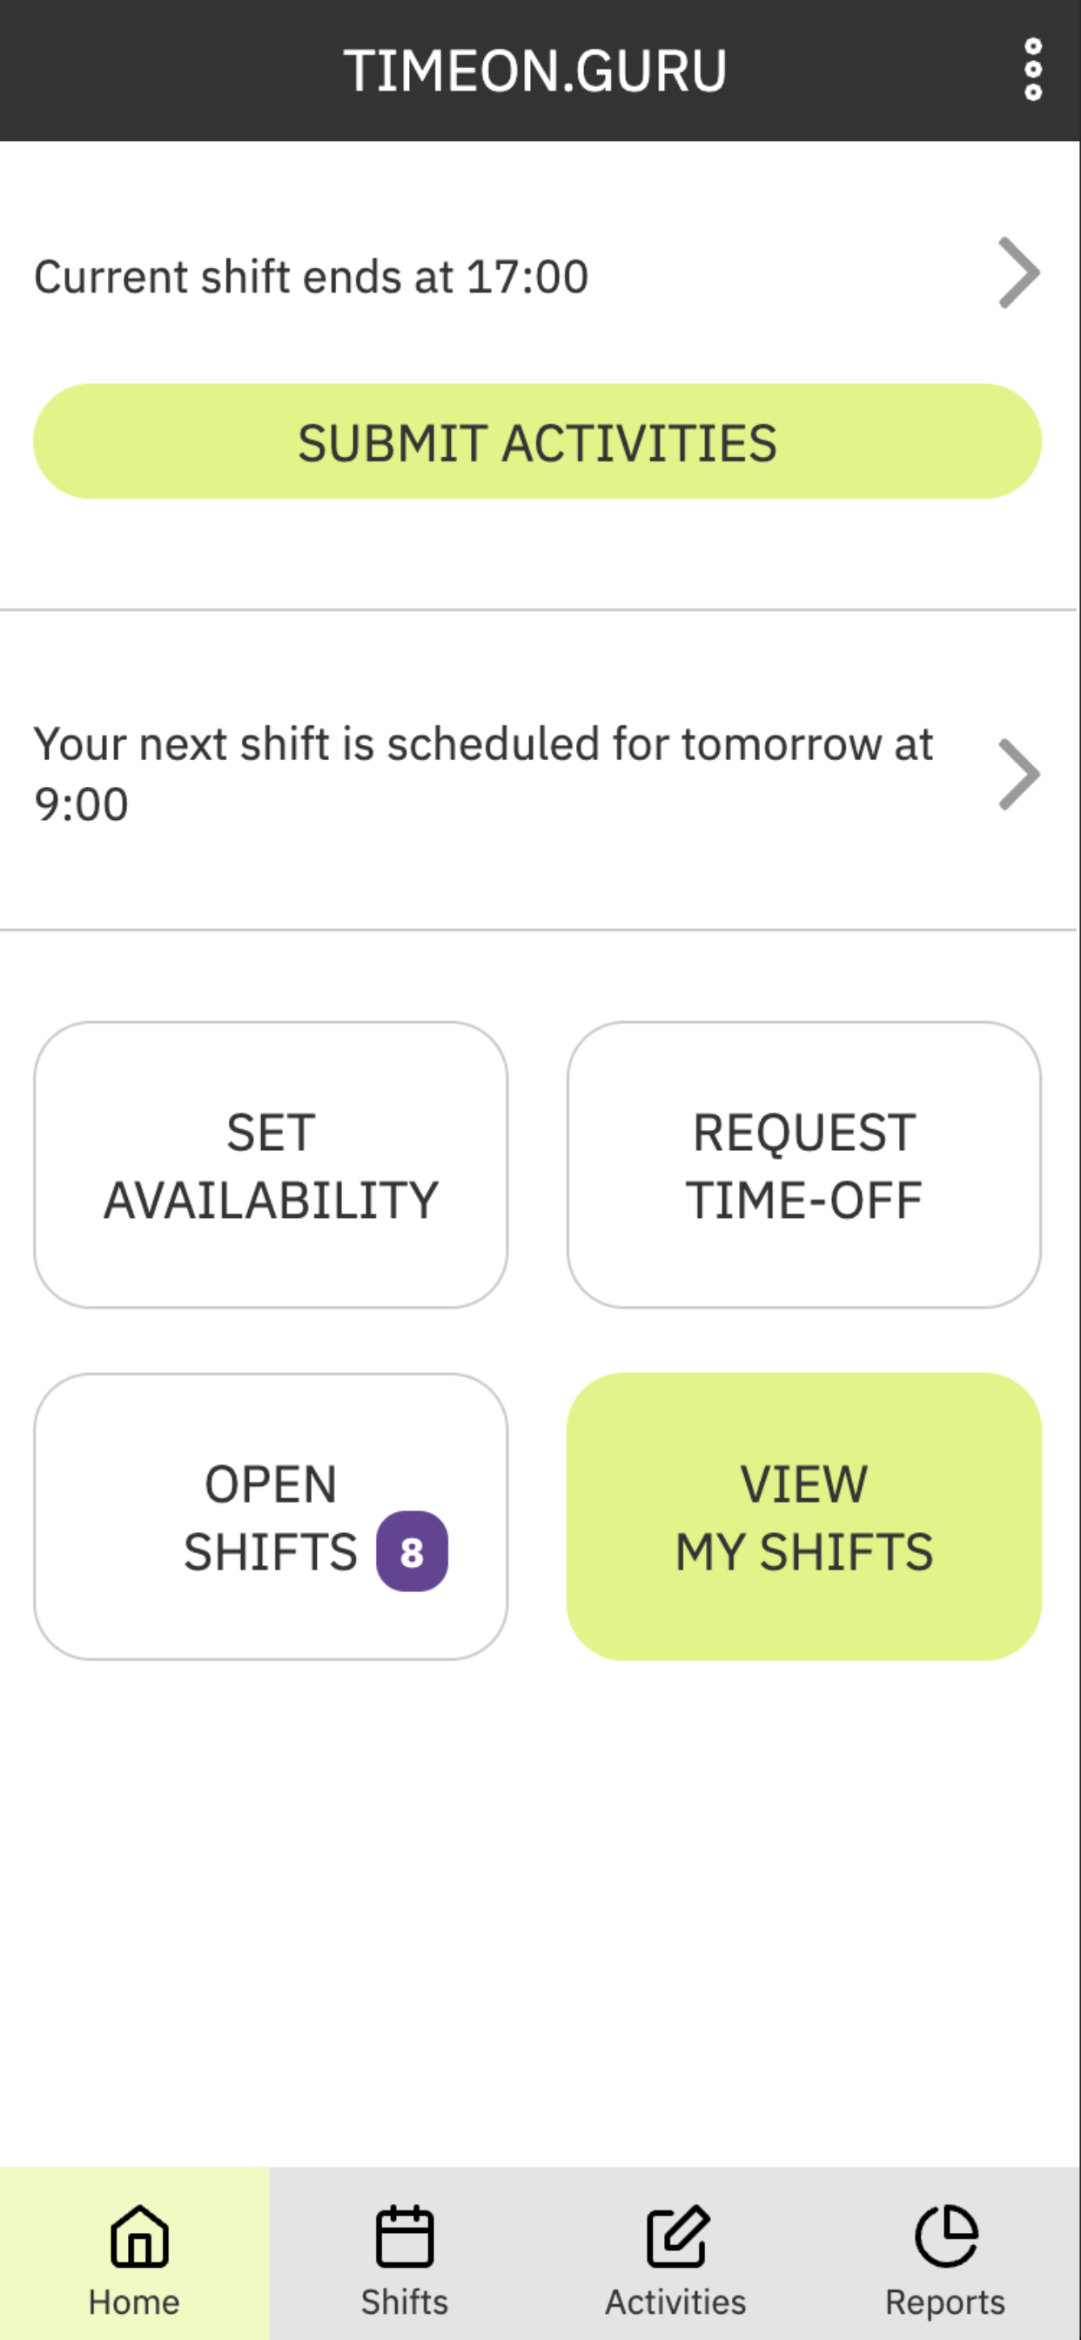The width and height of the screenshot is (1081, 2340).
Task: Select View My Shifts
Action: click(x=804, y=1516)
